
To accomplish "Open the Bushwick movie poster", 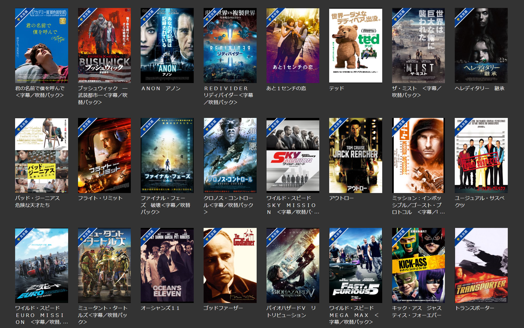I will tap(104, 45).
